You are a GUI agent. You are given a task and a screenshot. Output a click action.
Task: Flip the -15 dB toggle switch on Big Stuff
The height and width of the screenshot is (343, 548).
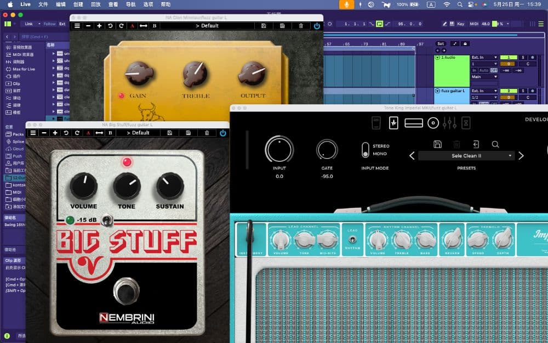pyautogui.click(x=107, y=221)
